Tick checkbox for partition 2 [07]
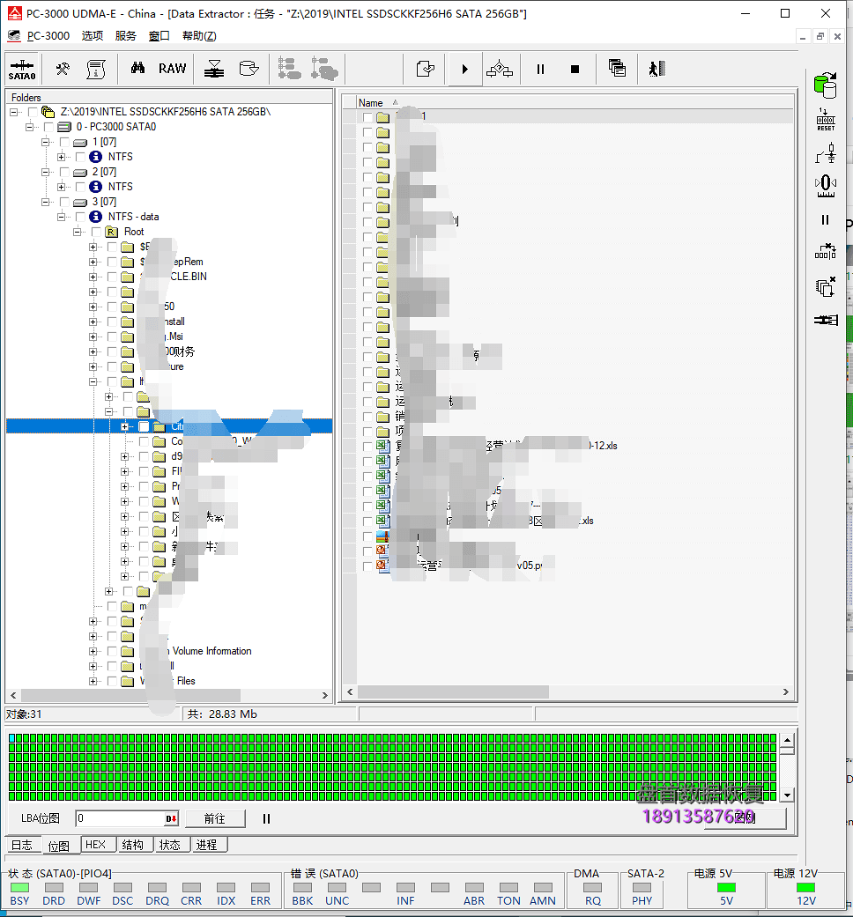Screen dimensions: 853x917 pos(64,172)
